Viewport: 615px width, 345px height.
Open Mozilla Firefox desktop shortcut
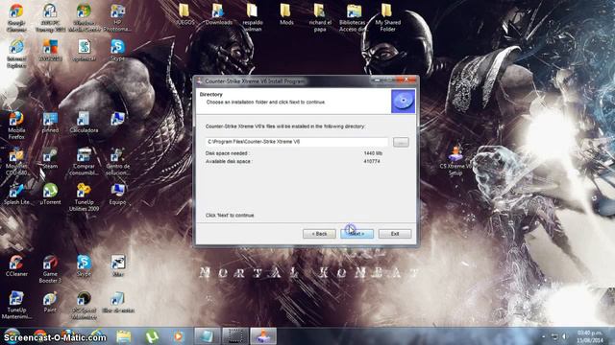click(16, 126)
